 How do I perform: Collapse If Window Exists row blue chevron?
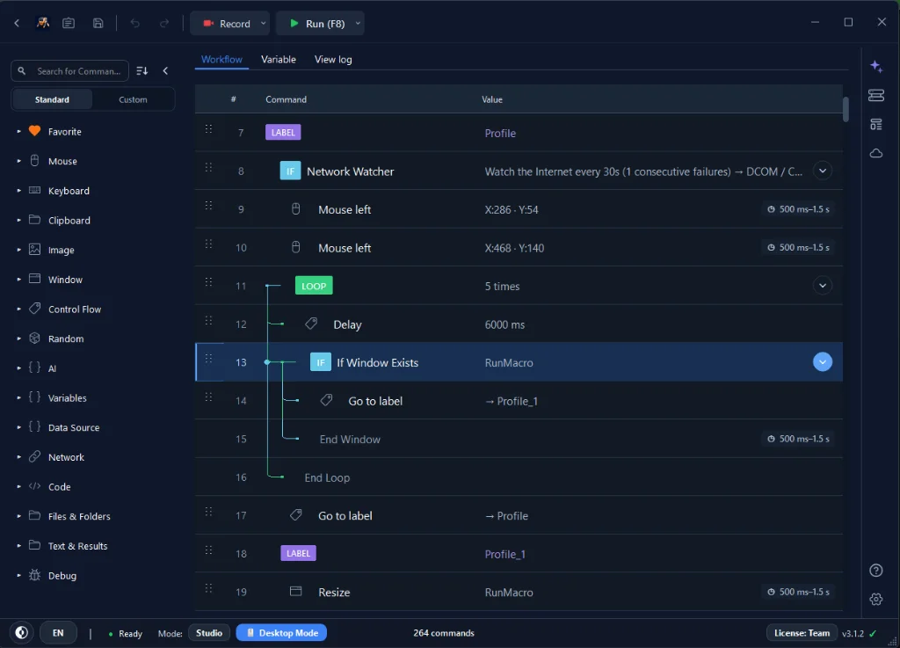(x=822, y=361)
